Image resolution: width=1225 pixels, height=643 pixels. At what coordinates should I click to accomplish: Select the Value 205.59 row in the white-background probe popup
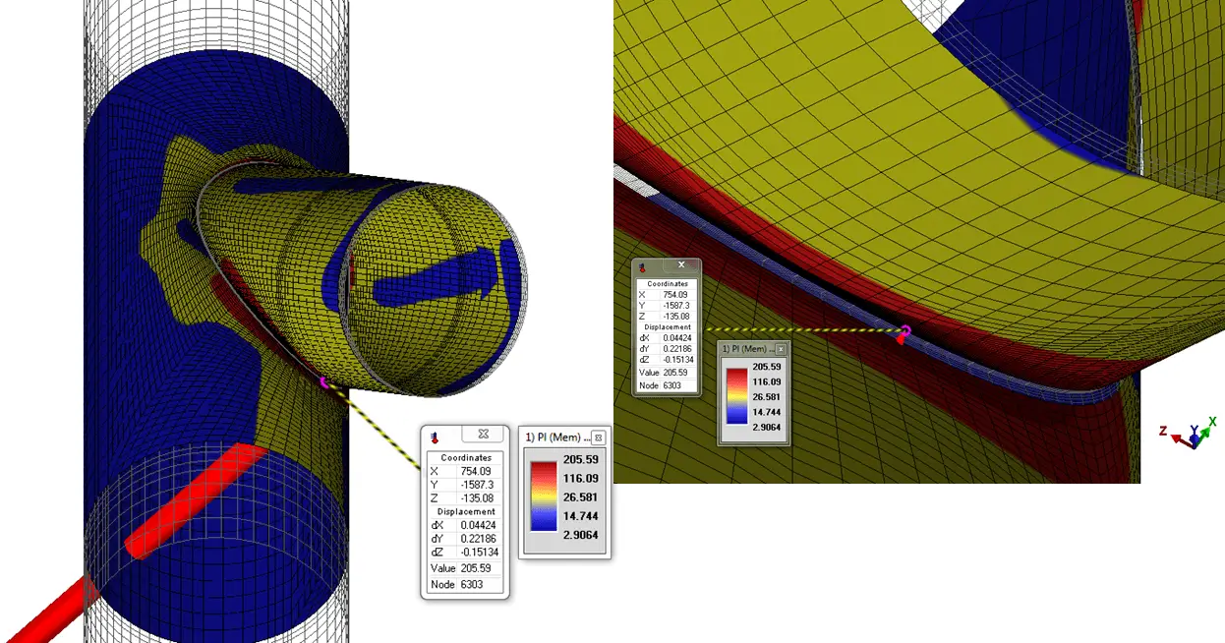[x=465, y=568]
